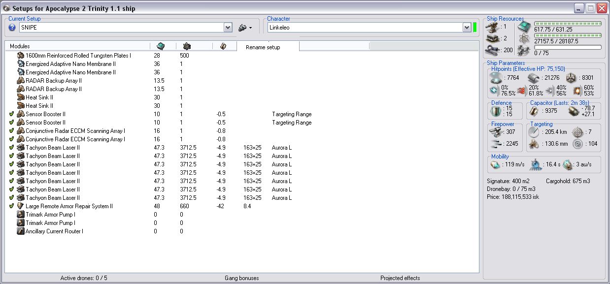Toggle second Conjunctive Radar ECCM Scanning Array checkmark
The height and width of the screenshot is (284, 610).
[11, 139]
